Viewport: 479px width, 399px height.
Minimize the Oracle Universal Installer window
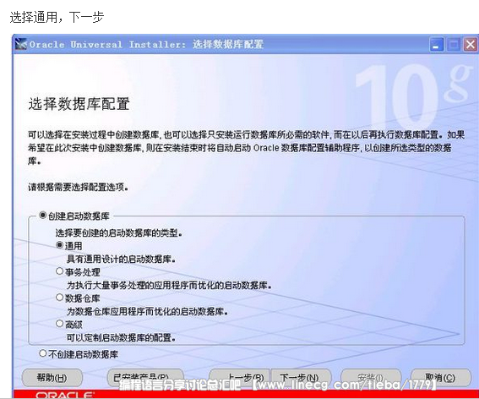click(437, 45)
